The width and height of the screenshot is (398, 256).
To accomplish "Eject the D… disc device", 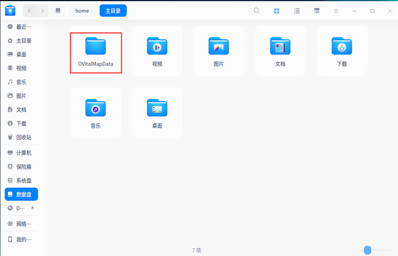I will pos(33,208).
